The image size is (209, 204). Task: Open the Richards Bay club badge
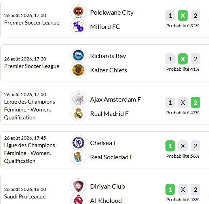[x=78, y=55]
